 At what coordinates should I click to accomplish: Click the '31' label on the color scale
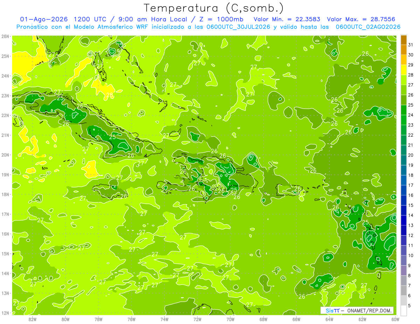[411, 45]
